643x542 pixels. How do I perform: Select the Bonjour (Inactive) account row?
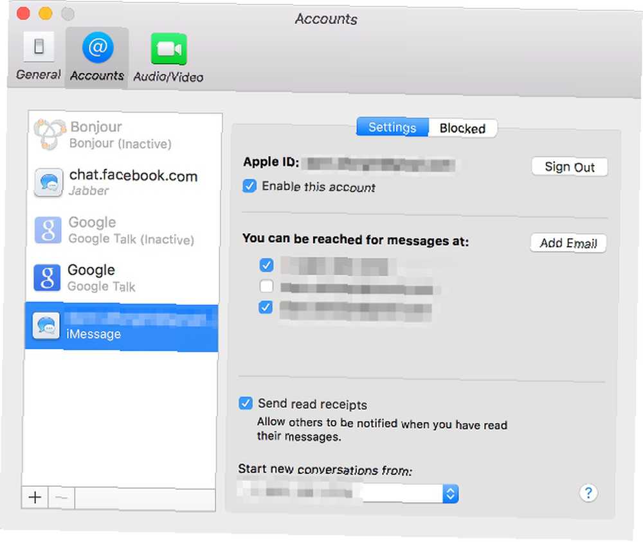[x=125, y=134]
